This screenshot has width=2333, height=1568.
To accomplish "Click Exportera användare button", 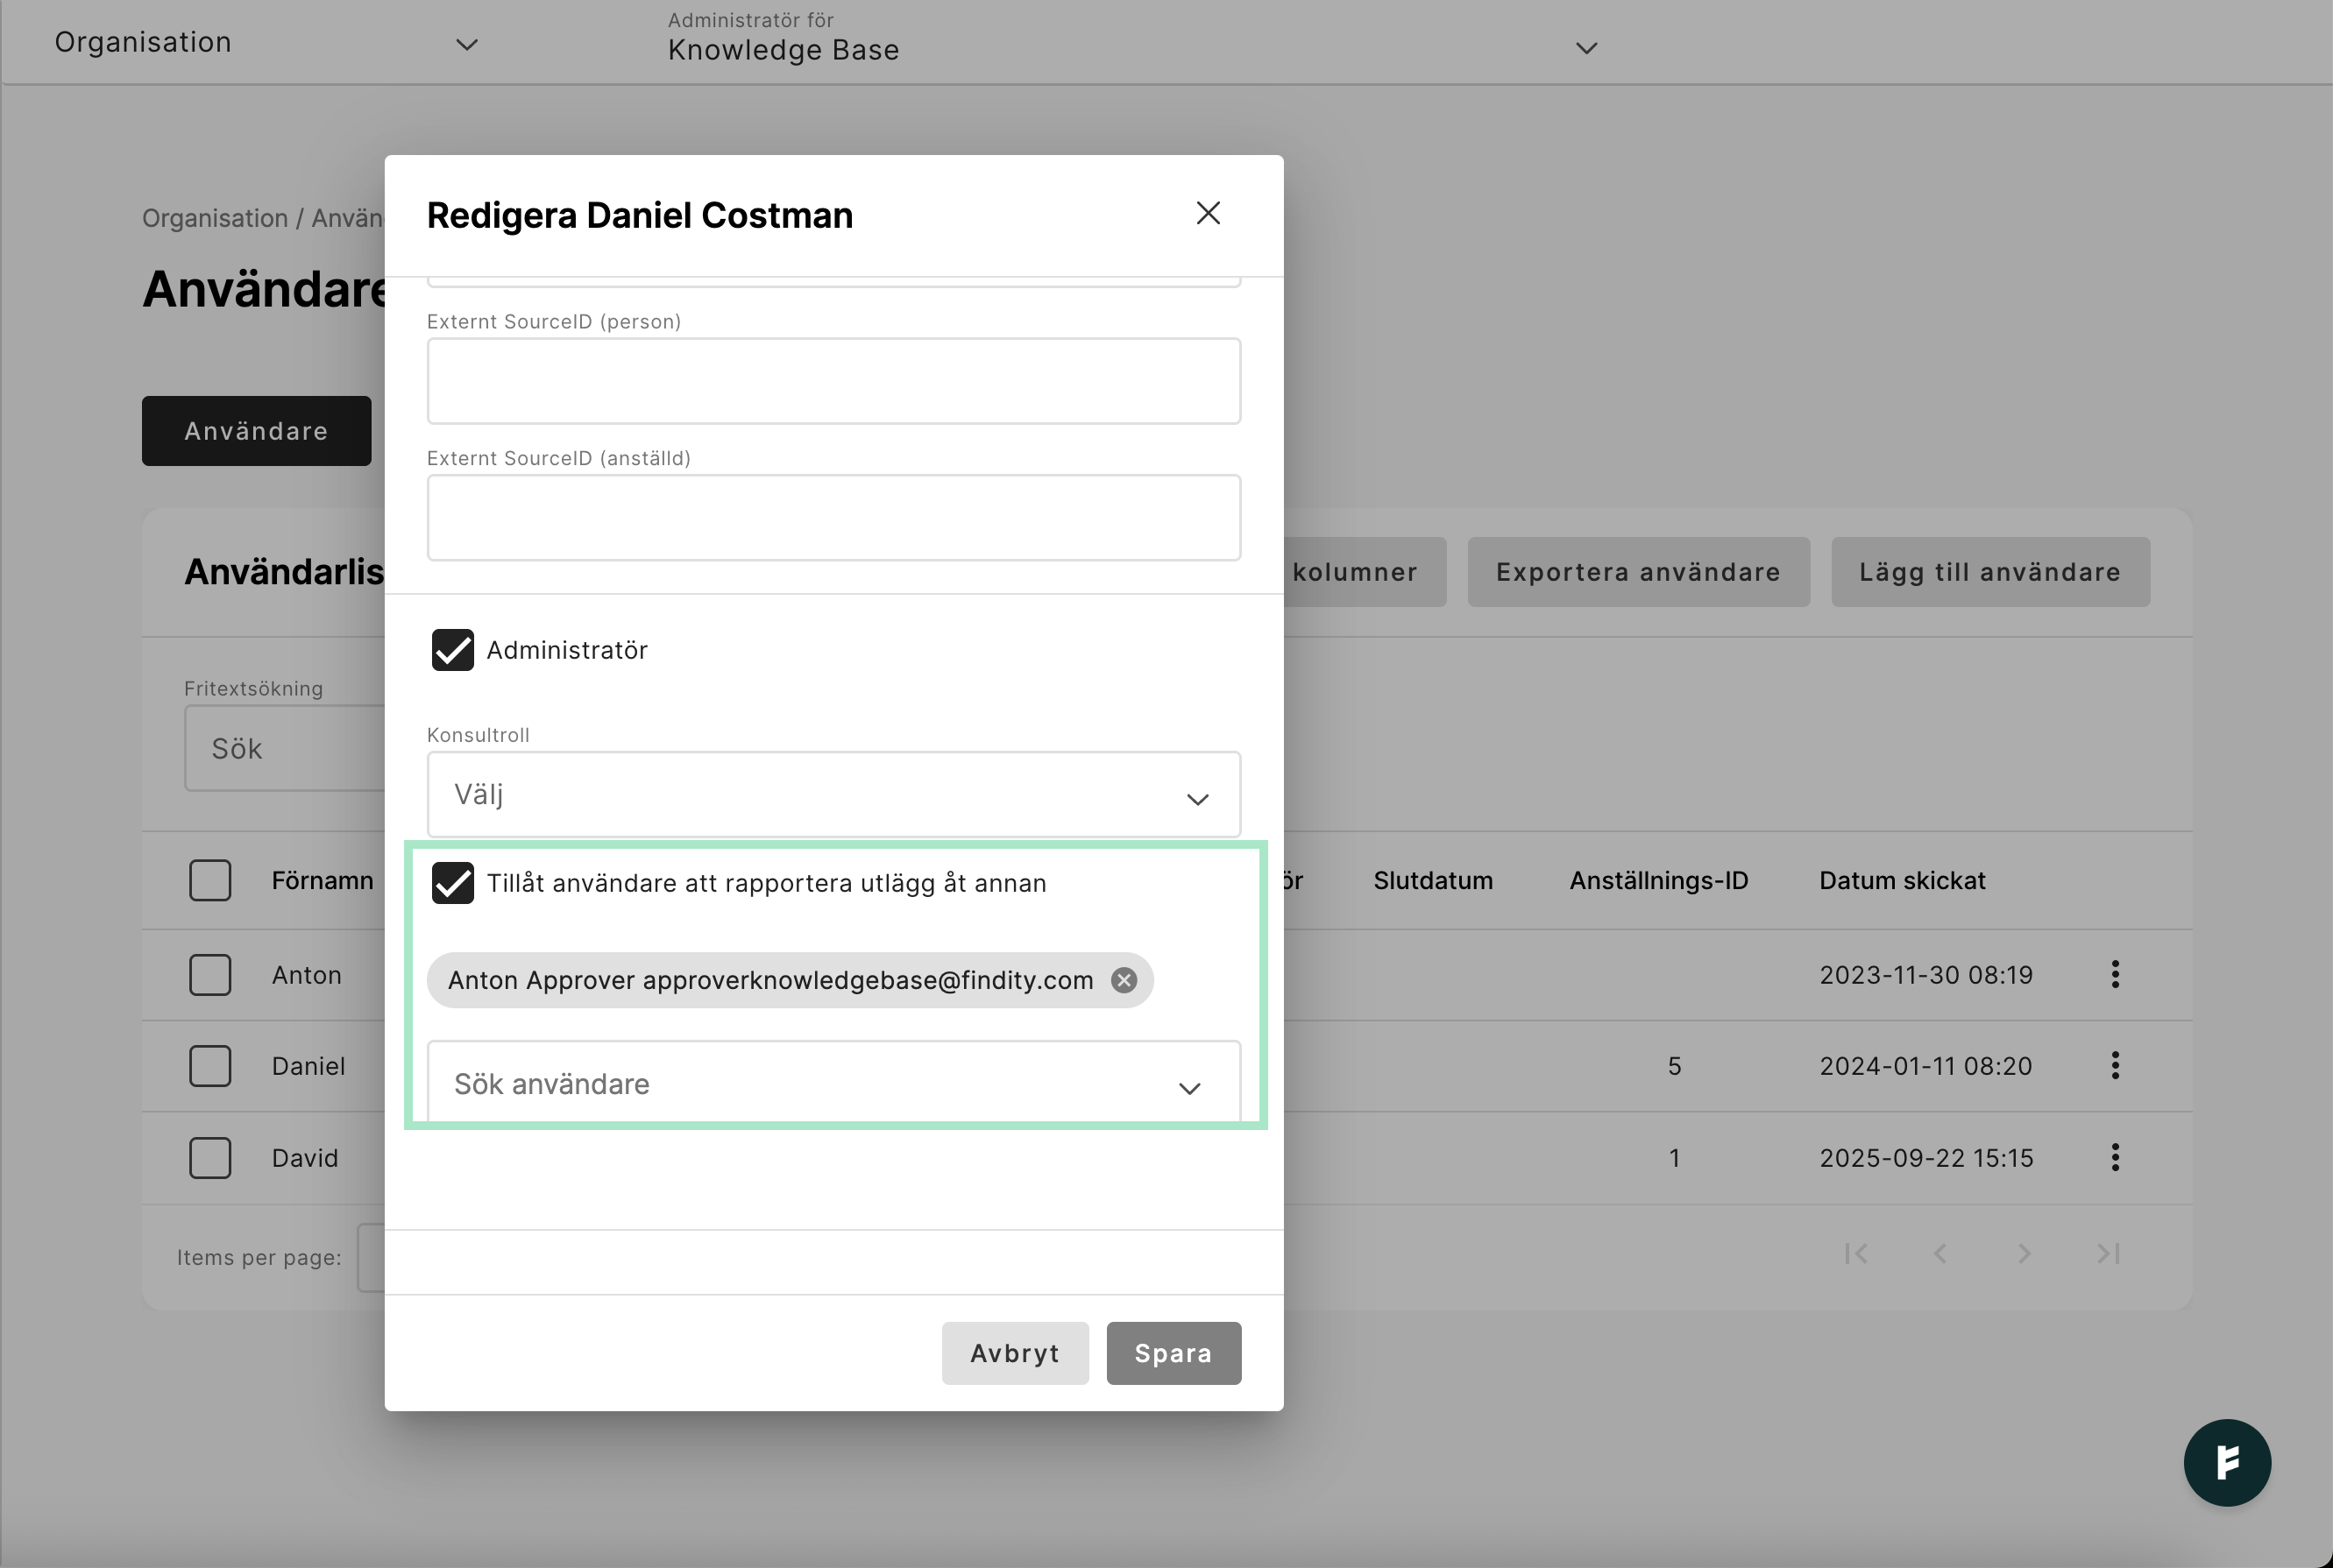I will 1638,572.
